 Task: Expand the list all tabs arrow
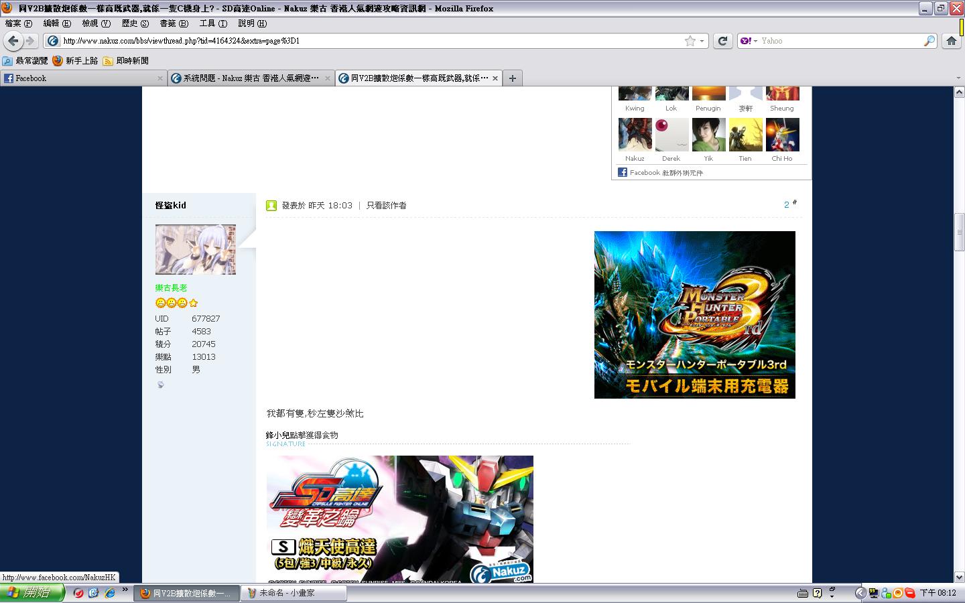tap(958, 78)
